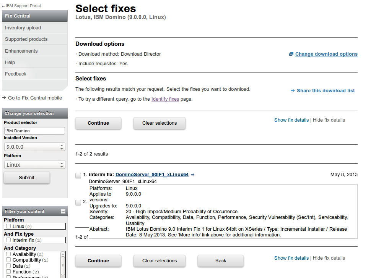Click the '1-2 of 2 results' text
Screen dimensions: 389x278
[91, 154]
